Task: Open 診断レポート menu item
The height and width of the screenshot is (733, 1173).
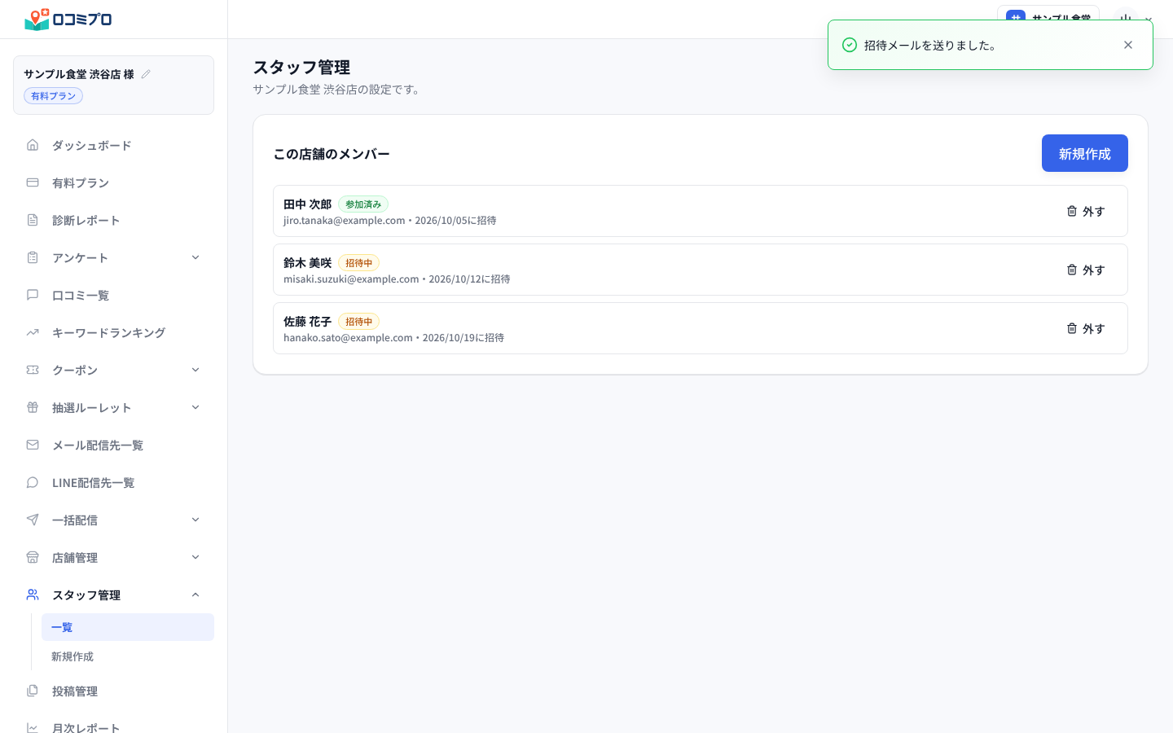Action: (x=113, y=220)
